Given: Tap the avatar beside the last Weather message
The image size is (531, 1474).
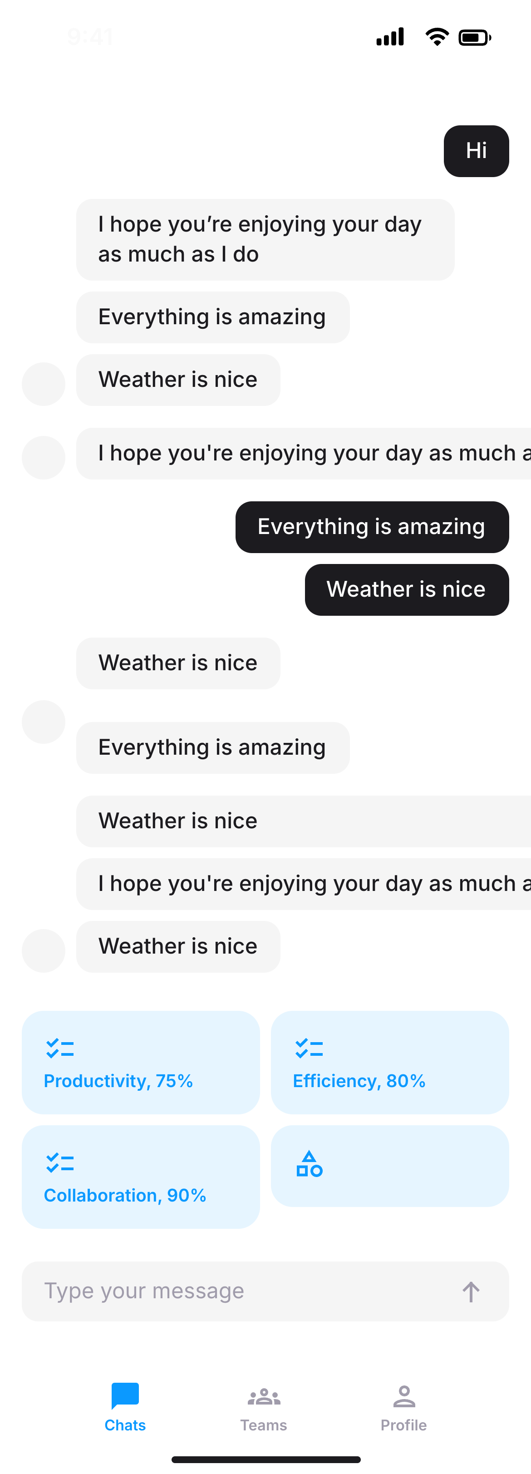Looking at the screenshot, I should (x=44, y=950).
